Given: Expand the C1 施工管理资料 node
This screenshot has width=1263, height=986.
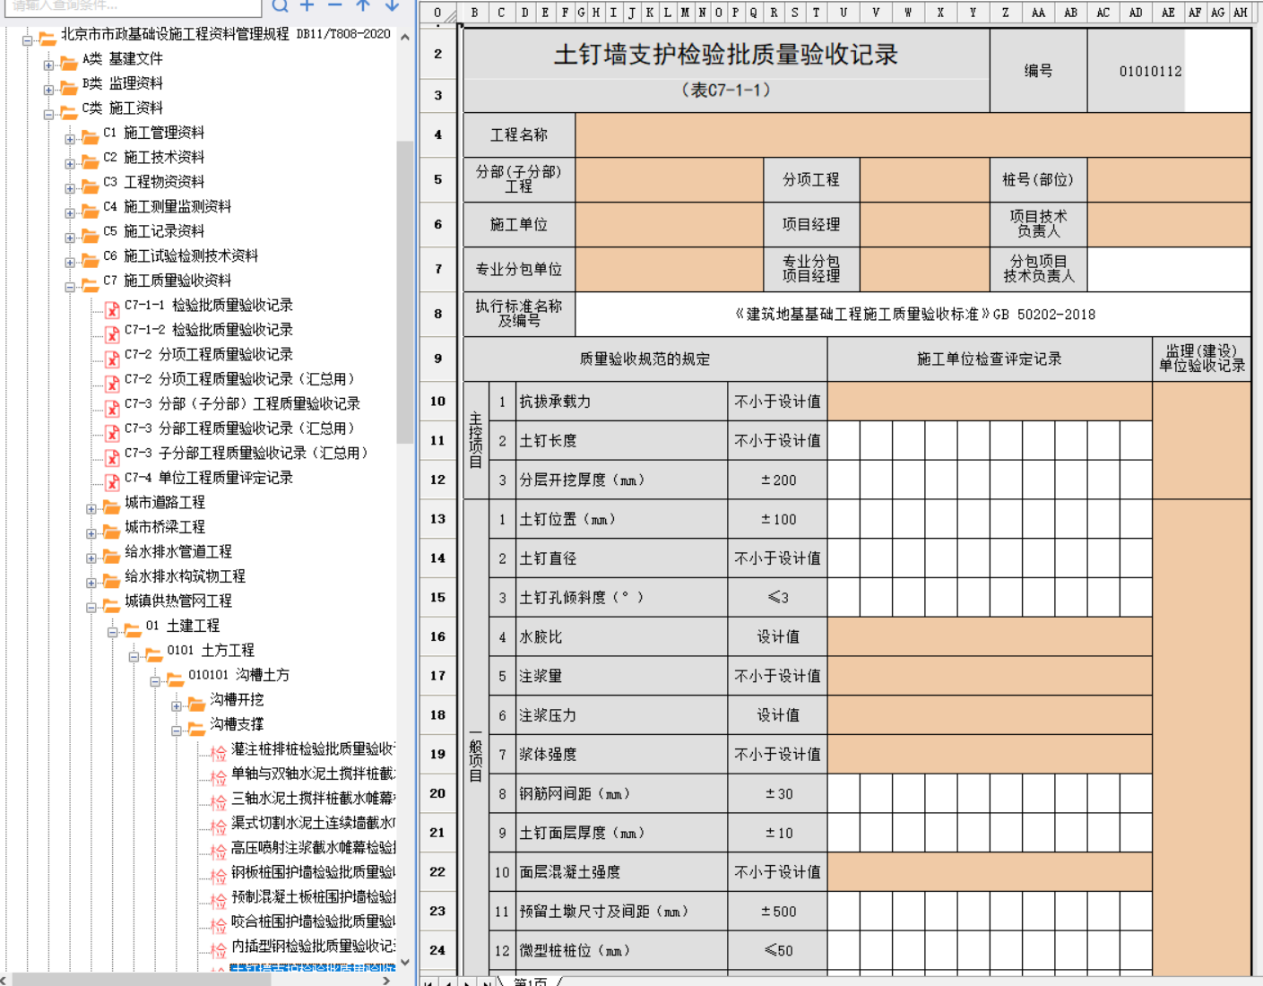Looking at the screenshot, I should (70, 138).
